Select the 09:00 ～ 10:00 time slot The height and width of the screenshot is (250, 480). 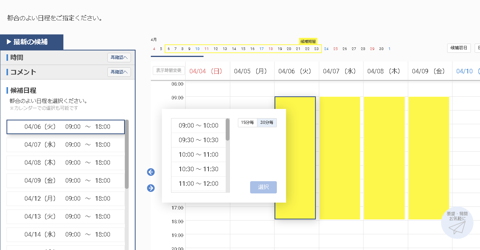point(198,126)
